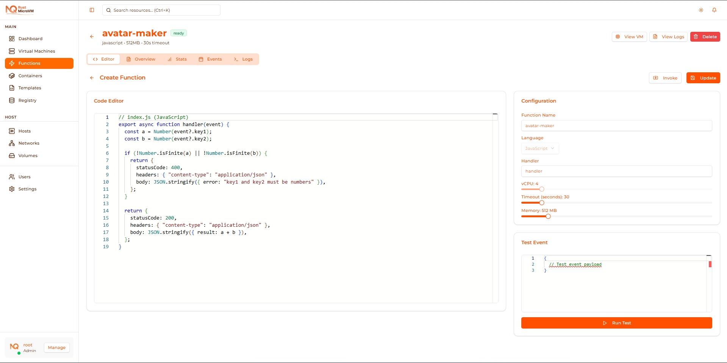
Task: Select Hosts under the HOST section
Action: click(x=25, y=131)
